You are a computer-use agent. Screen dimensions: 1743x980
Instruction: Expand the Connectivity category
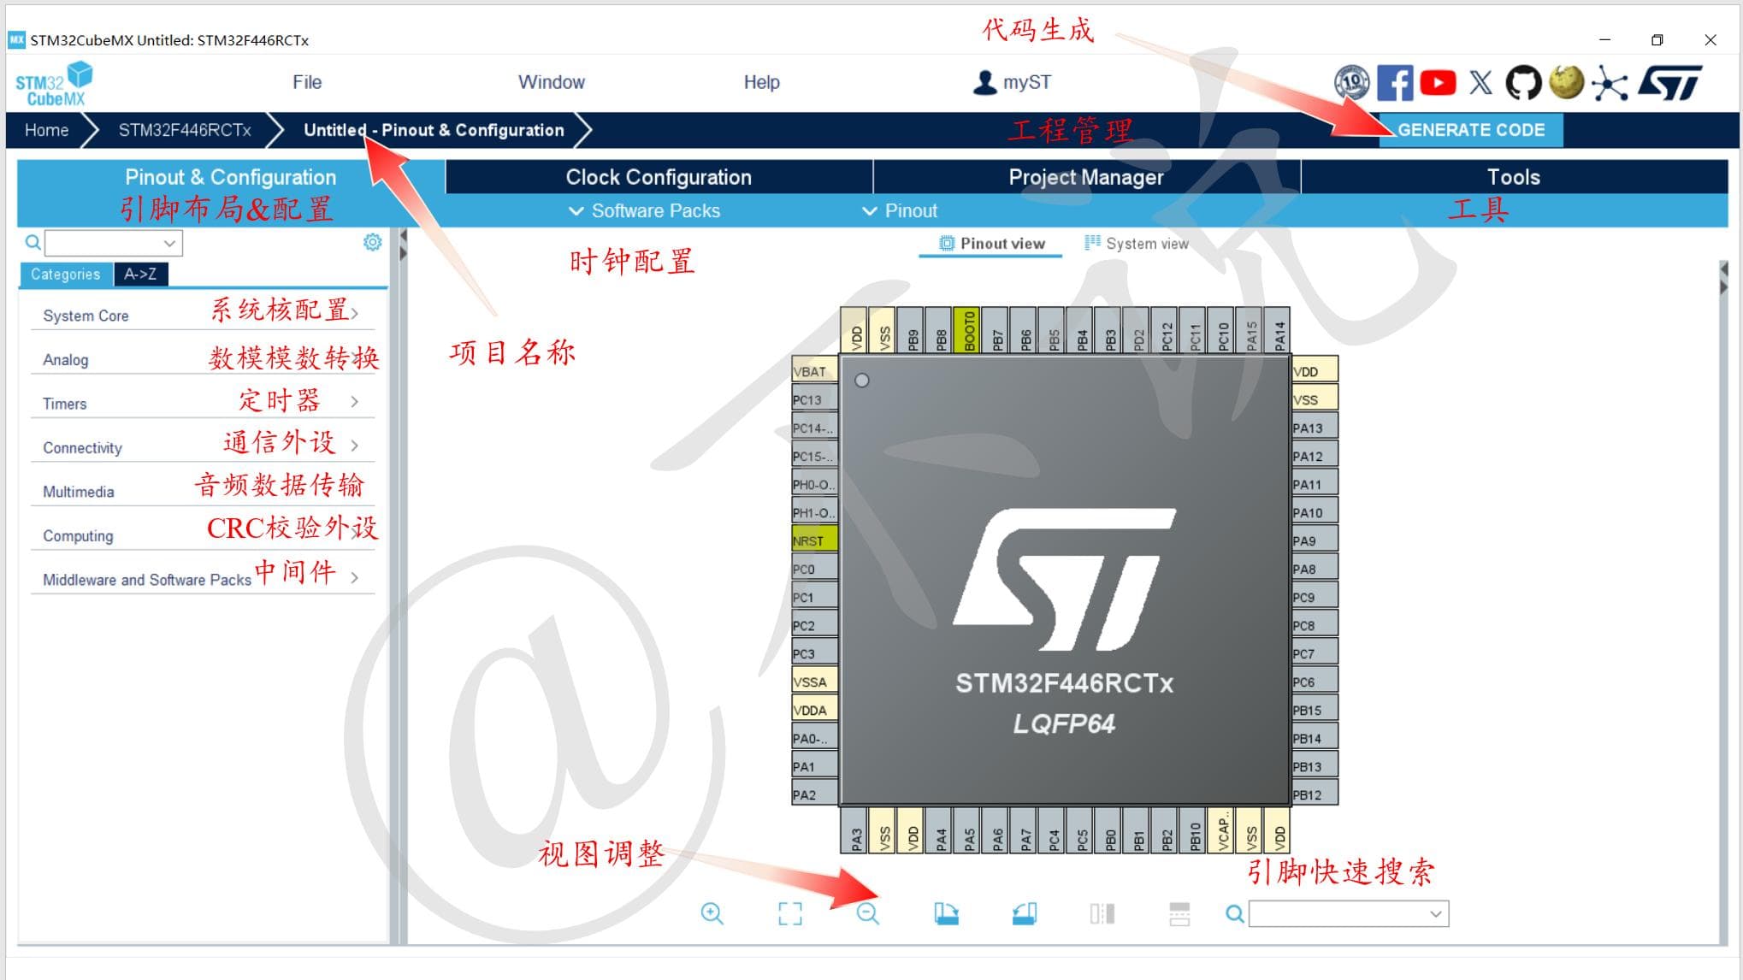pyautogui.click(x=203, y=447)
